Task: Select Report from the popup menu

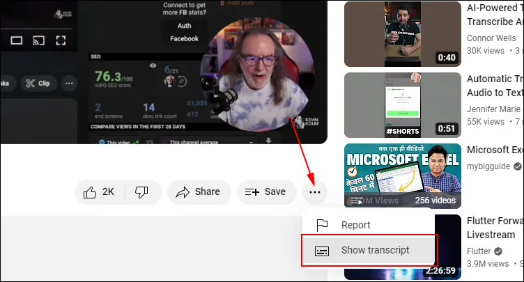Action: [369, 225]
